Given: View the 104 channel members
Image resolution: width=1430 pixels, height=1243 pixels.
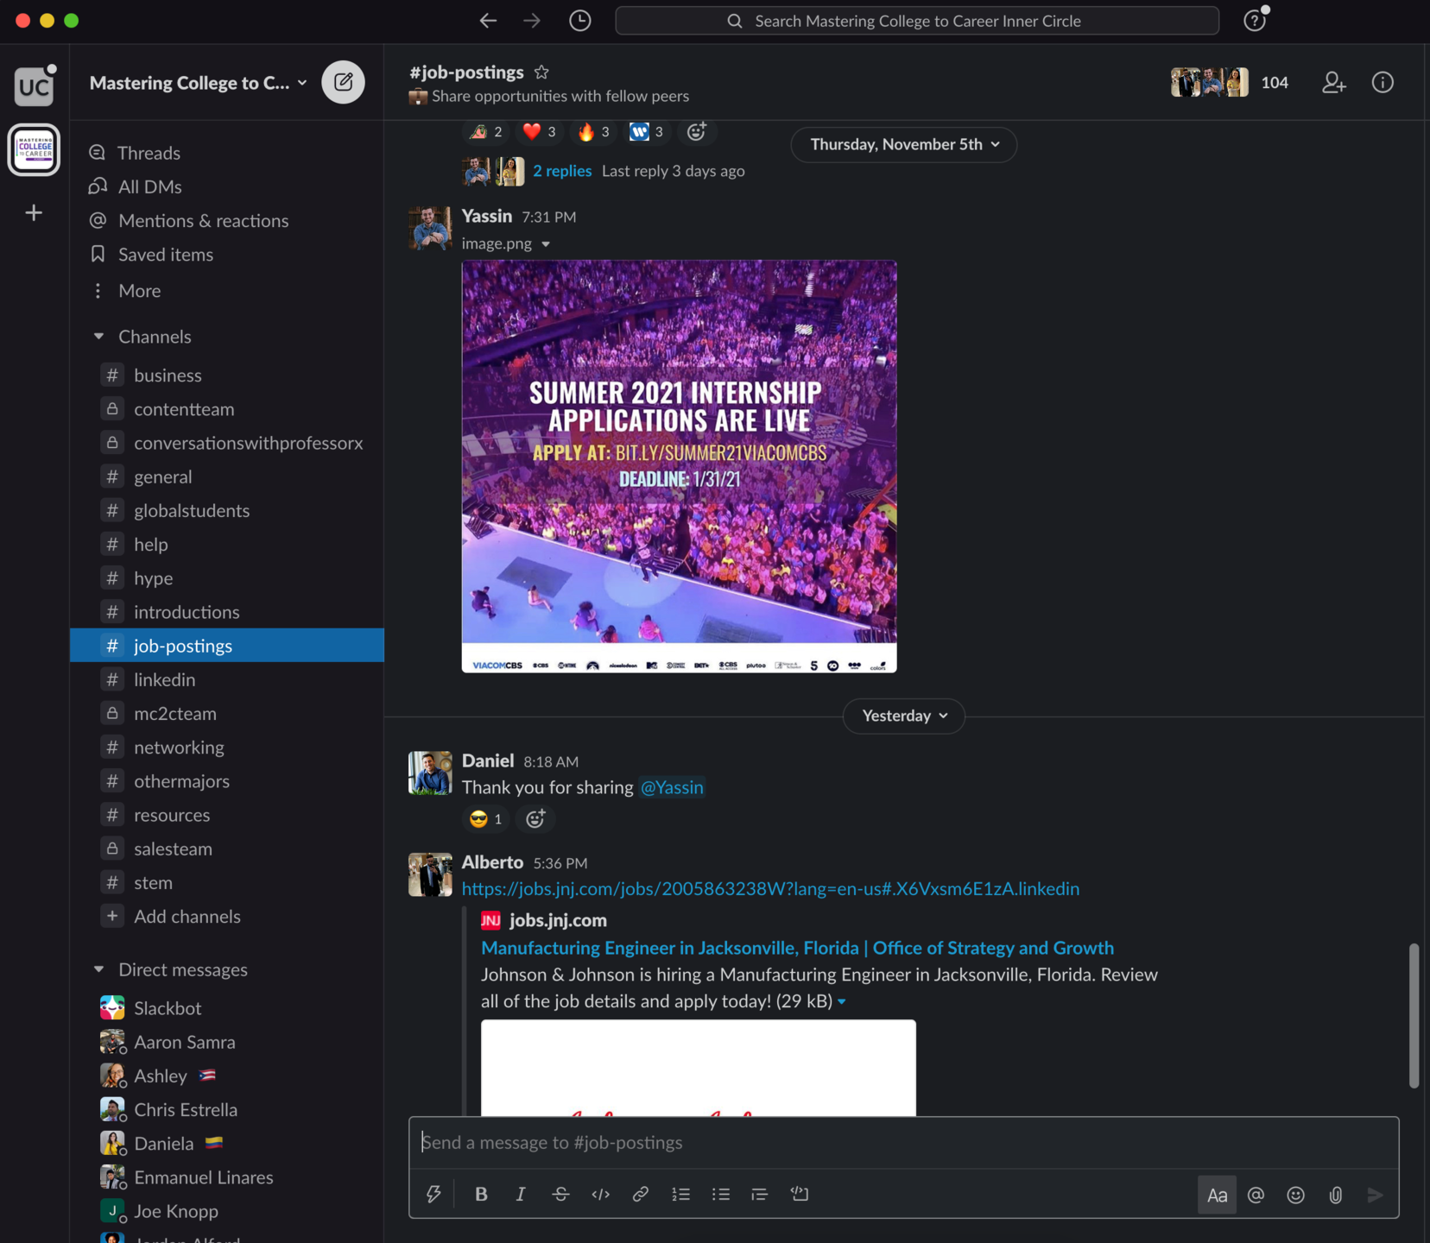Looking at the screenshot, I should [1230, 82].
